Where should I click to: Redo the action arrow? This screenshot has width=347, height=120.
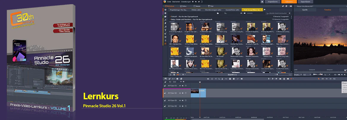click(x=199, y=2)
